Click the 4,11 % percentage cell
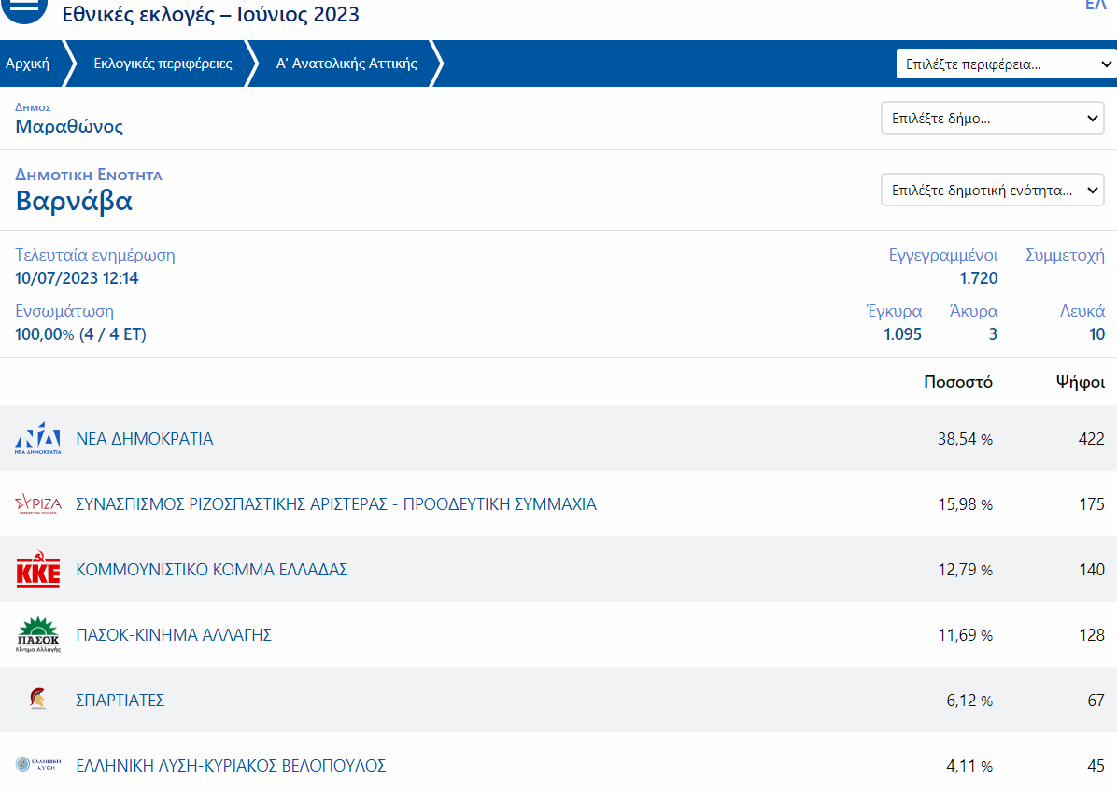Viewport: 1117px width, 793px height. [969, 767]
